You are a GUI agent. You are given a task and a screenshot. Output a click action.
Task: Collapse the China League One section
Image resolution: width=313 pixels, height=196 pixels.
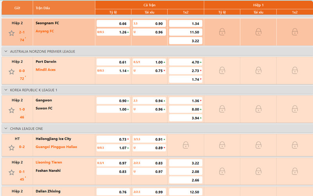[6, 129]
